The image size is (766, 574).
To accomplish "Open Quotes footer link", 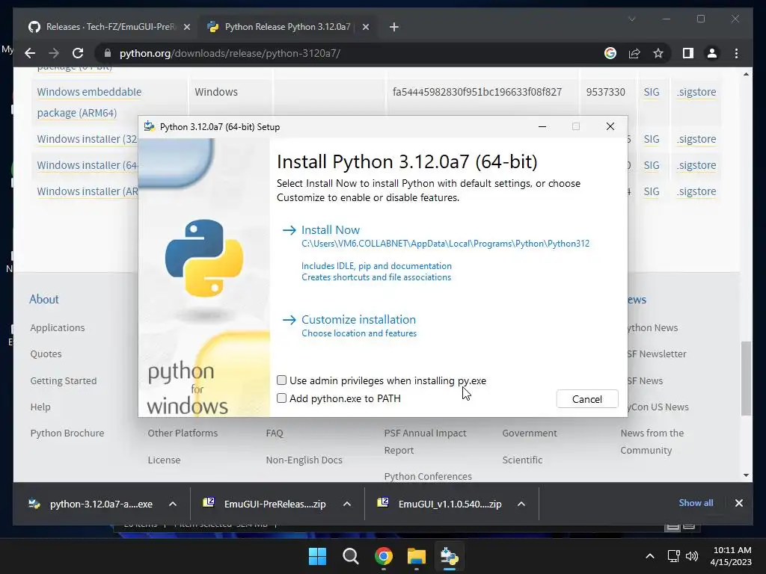I will coord(46,354).
